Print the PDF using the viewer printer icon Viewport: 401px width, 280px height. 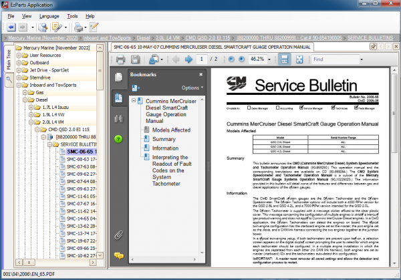point(121,59)
